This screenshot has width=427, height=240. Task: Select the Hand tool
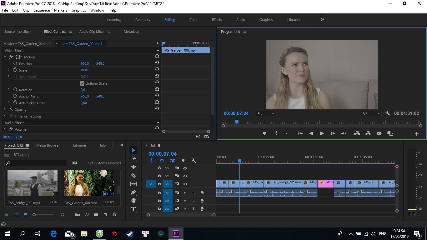(x=133, y=201)
